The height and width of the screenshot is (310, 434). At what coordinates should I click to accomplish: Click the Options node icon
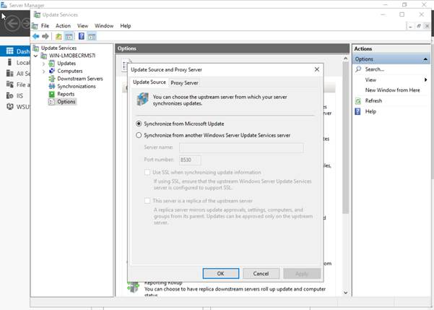point(52,102)
